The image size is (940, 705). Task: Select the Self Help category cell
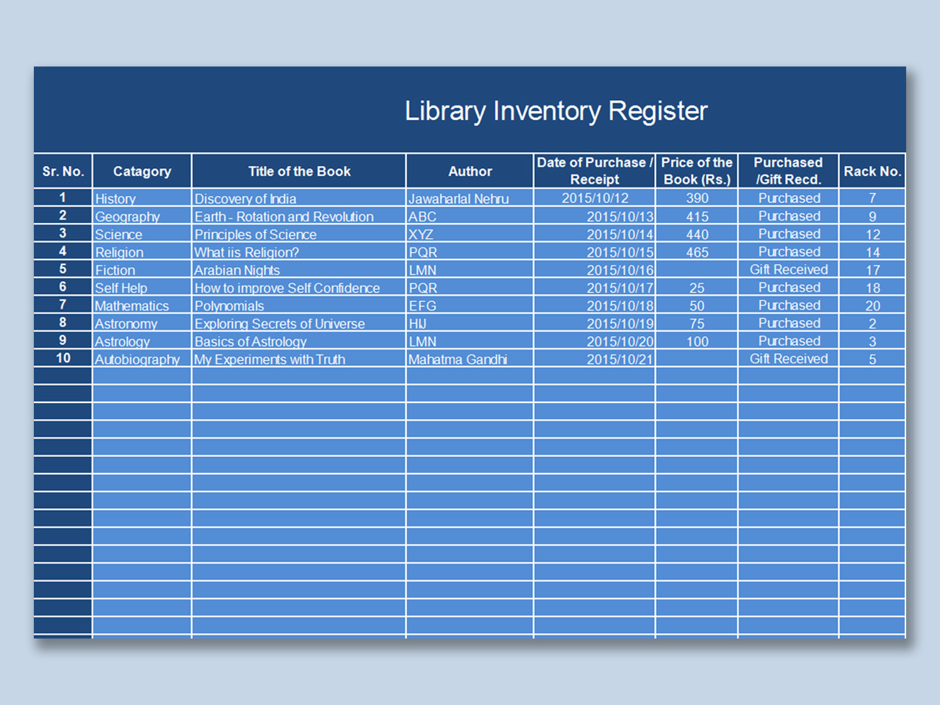pos(142,288)
